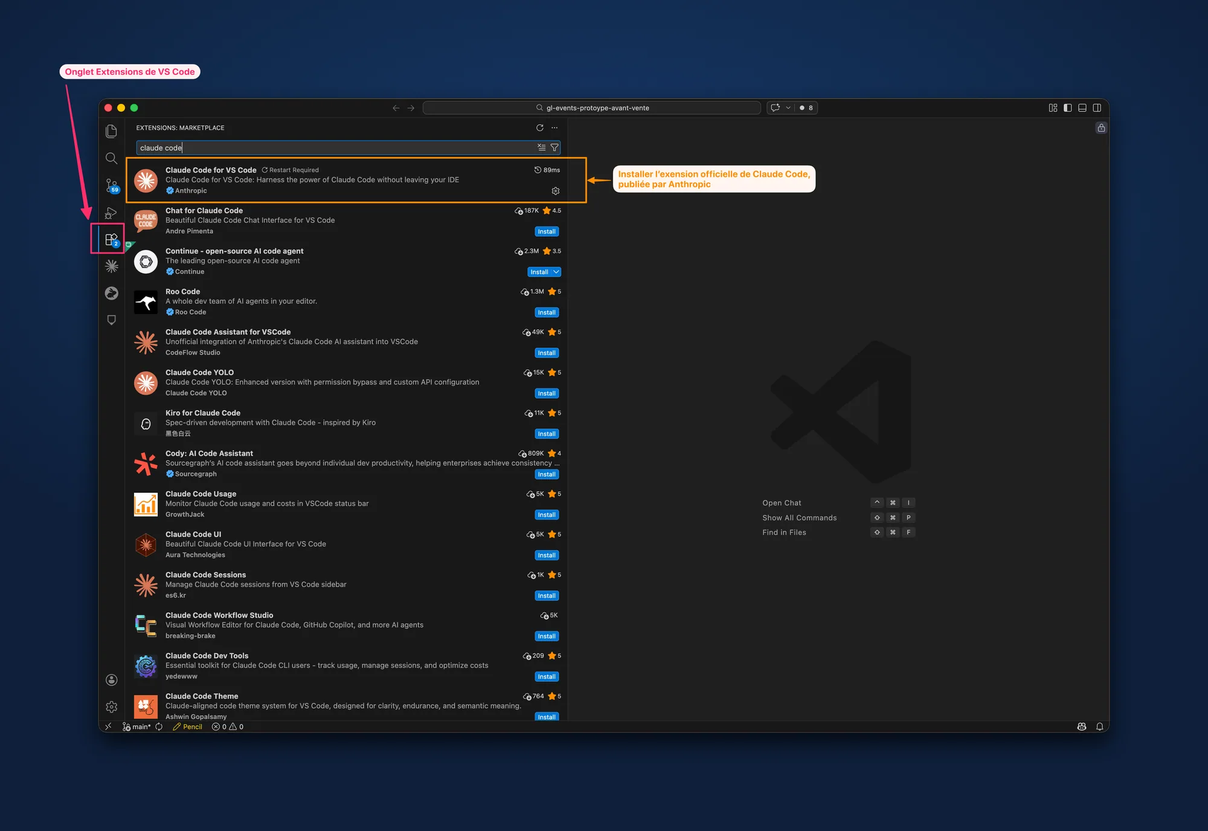The image size is (1208, 831).
Task: Open the Accounts icon in activity bar
Action: (x=111, y=680)
